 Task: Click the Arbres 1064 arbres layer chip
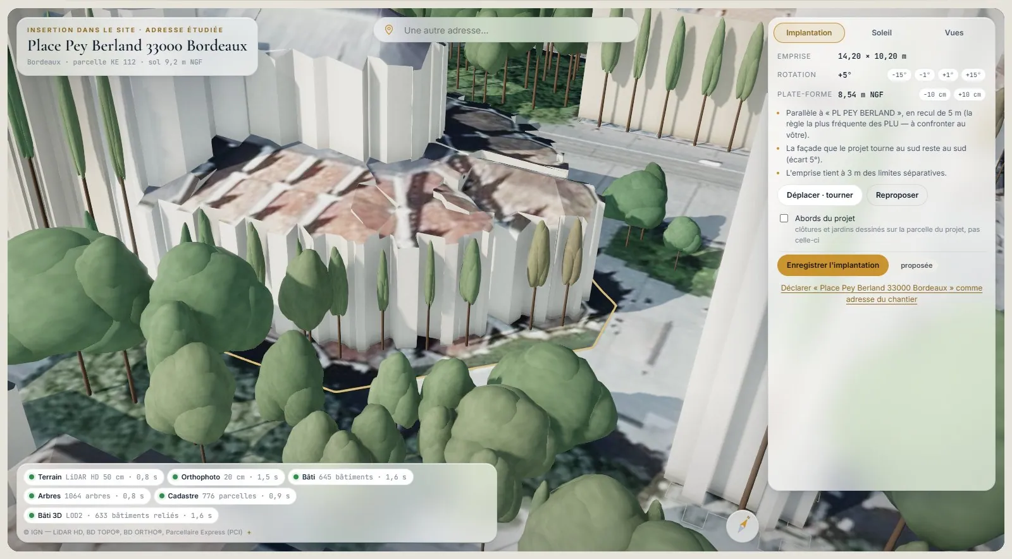[87, 496]
